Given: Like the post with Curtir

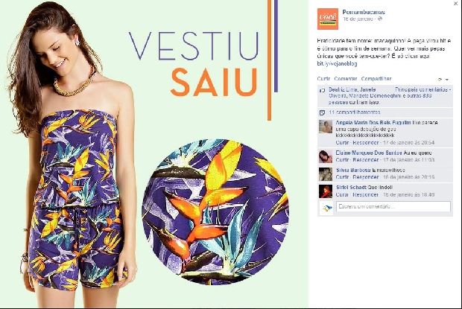Looking at the screenshot, I should pos(323,79).
